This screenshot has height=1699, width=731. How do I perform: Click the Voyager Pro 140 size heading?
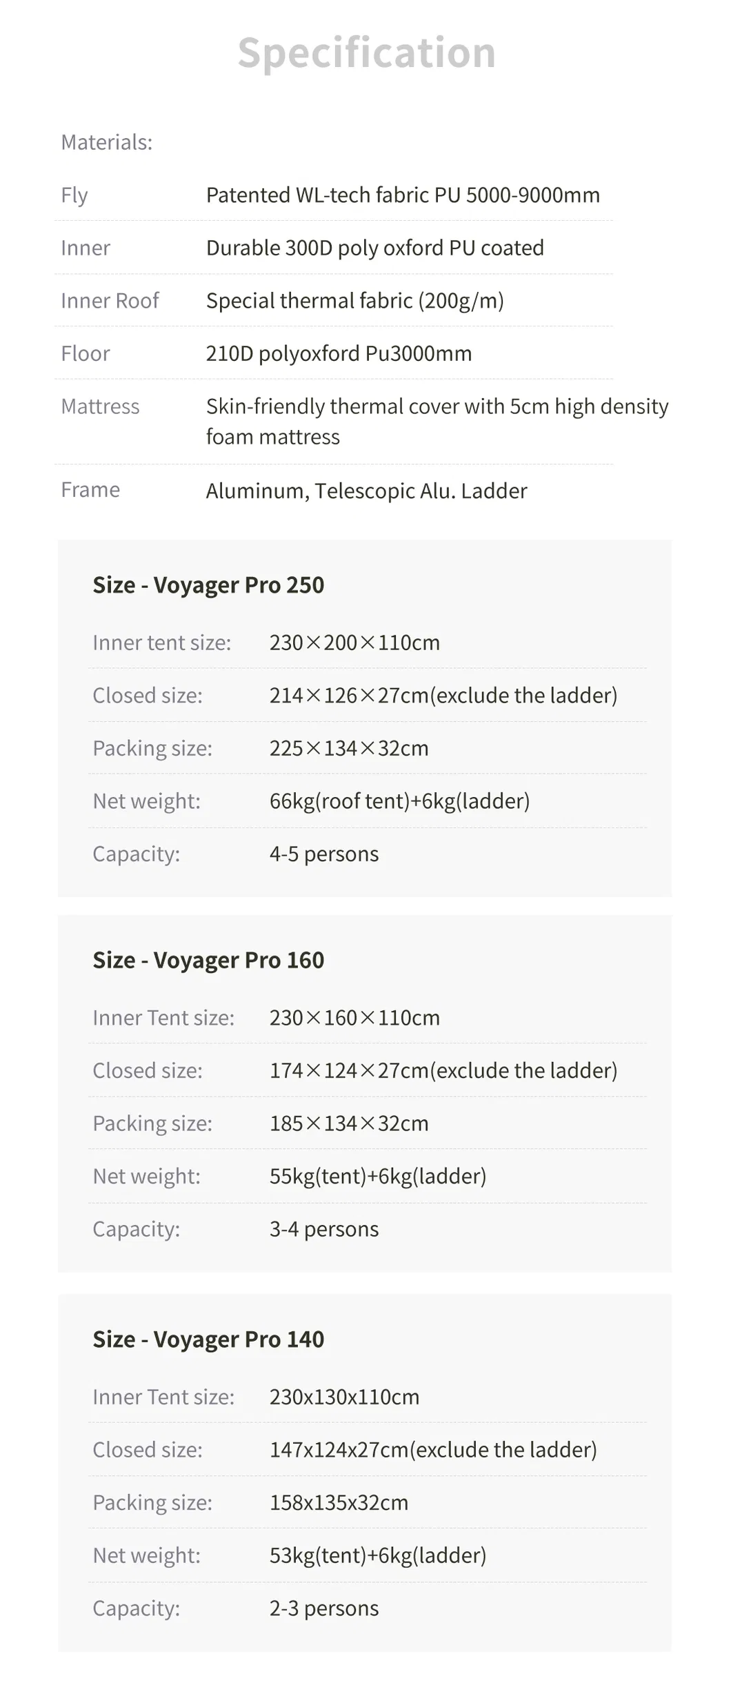(x=208, y=1339)
